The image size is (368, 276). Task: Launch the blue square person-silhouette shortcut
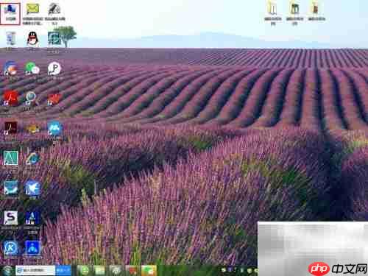coord(32,248)
